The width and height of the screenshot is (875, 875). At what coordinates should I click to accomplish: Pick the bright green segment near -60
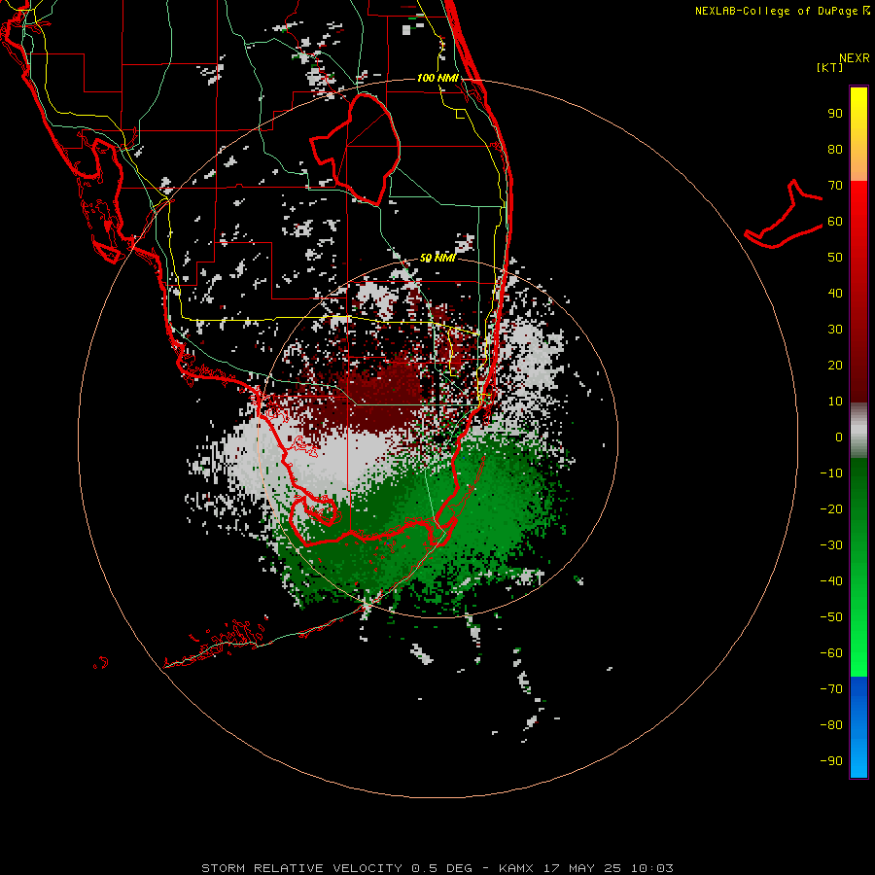click(x=858, y=653)
